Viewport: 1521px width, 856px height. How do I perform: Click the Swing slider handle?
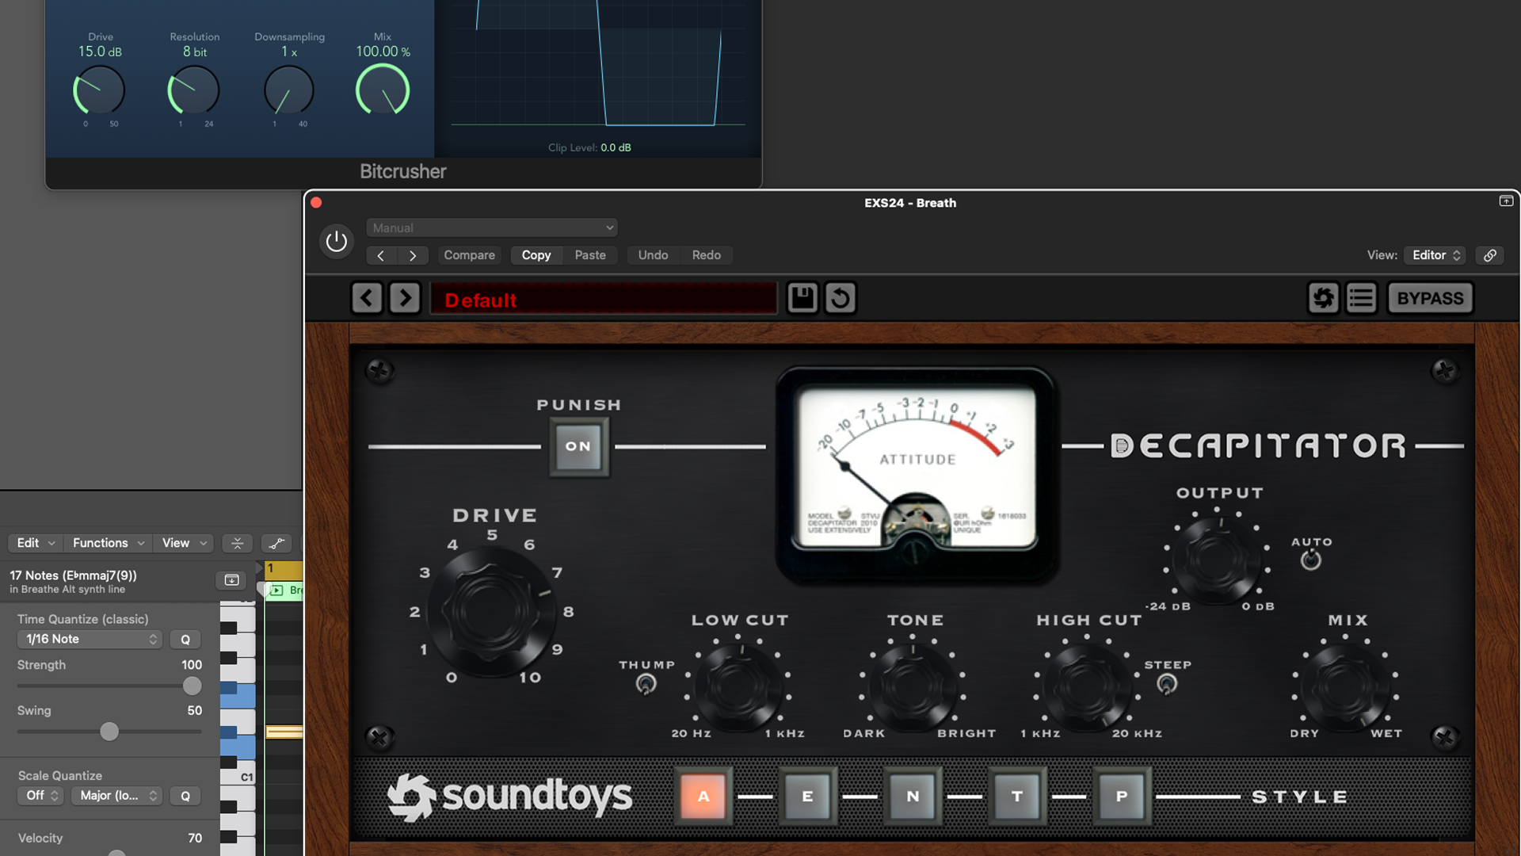[109, 732]
